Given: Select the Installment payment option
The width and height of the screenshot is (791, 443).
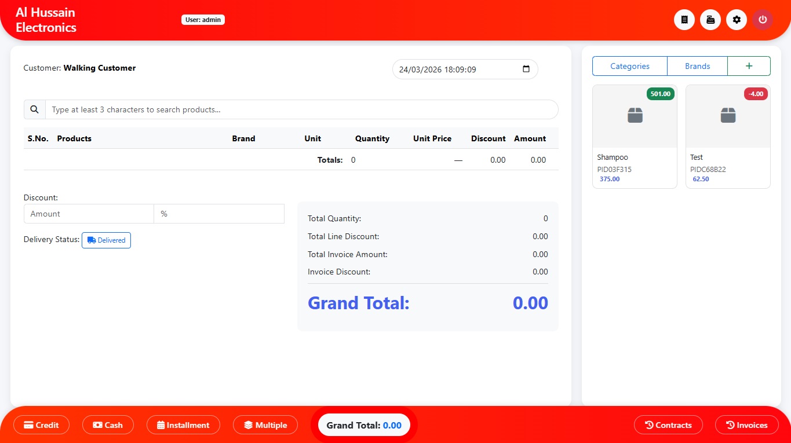Looking at the screenshot, I should [x=183, y=425].
